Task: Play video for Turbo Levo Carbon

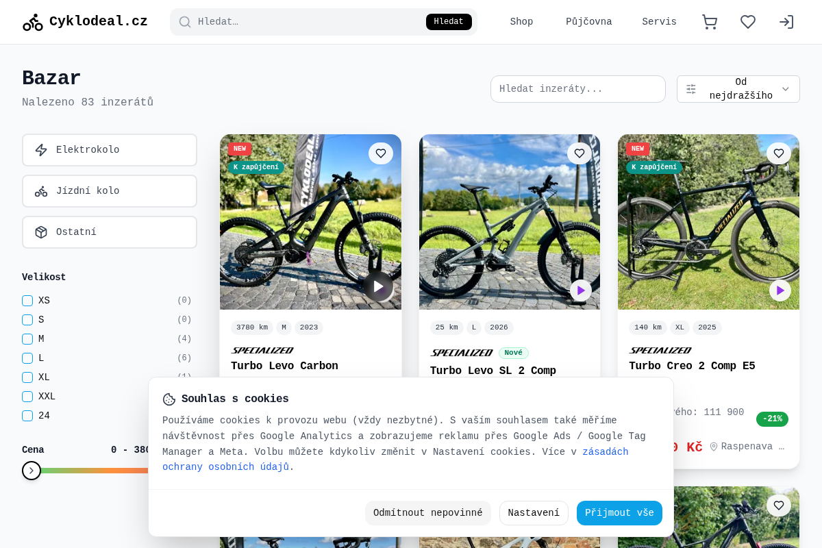Action: (x=378, y=286)
